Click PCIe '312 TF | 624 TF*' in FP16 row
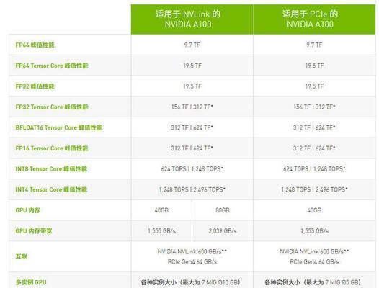This screenshot has width=379, height=288. tap(314, 148)
